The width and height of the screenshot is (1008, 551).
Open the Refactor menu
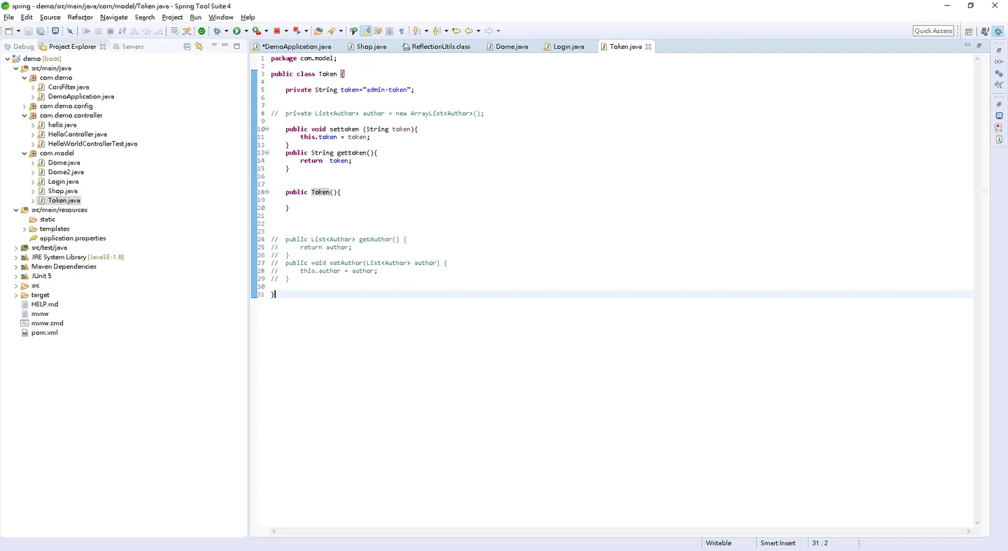coord(80,17)
